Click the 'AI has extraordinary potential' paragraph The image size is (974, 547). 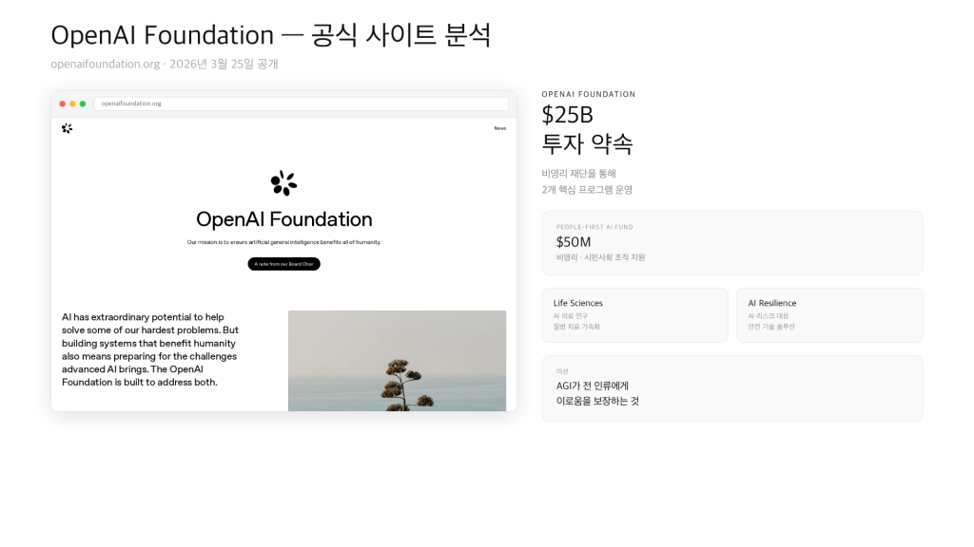[x=150, y=349]
